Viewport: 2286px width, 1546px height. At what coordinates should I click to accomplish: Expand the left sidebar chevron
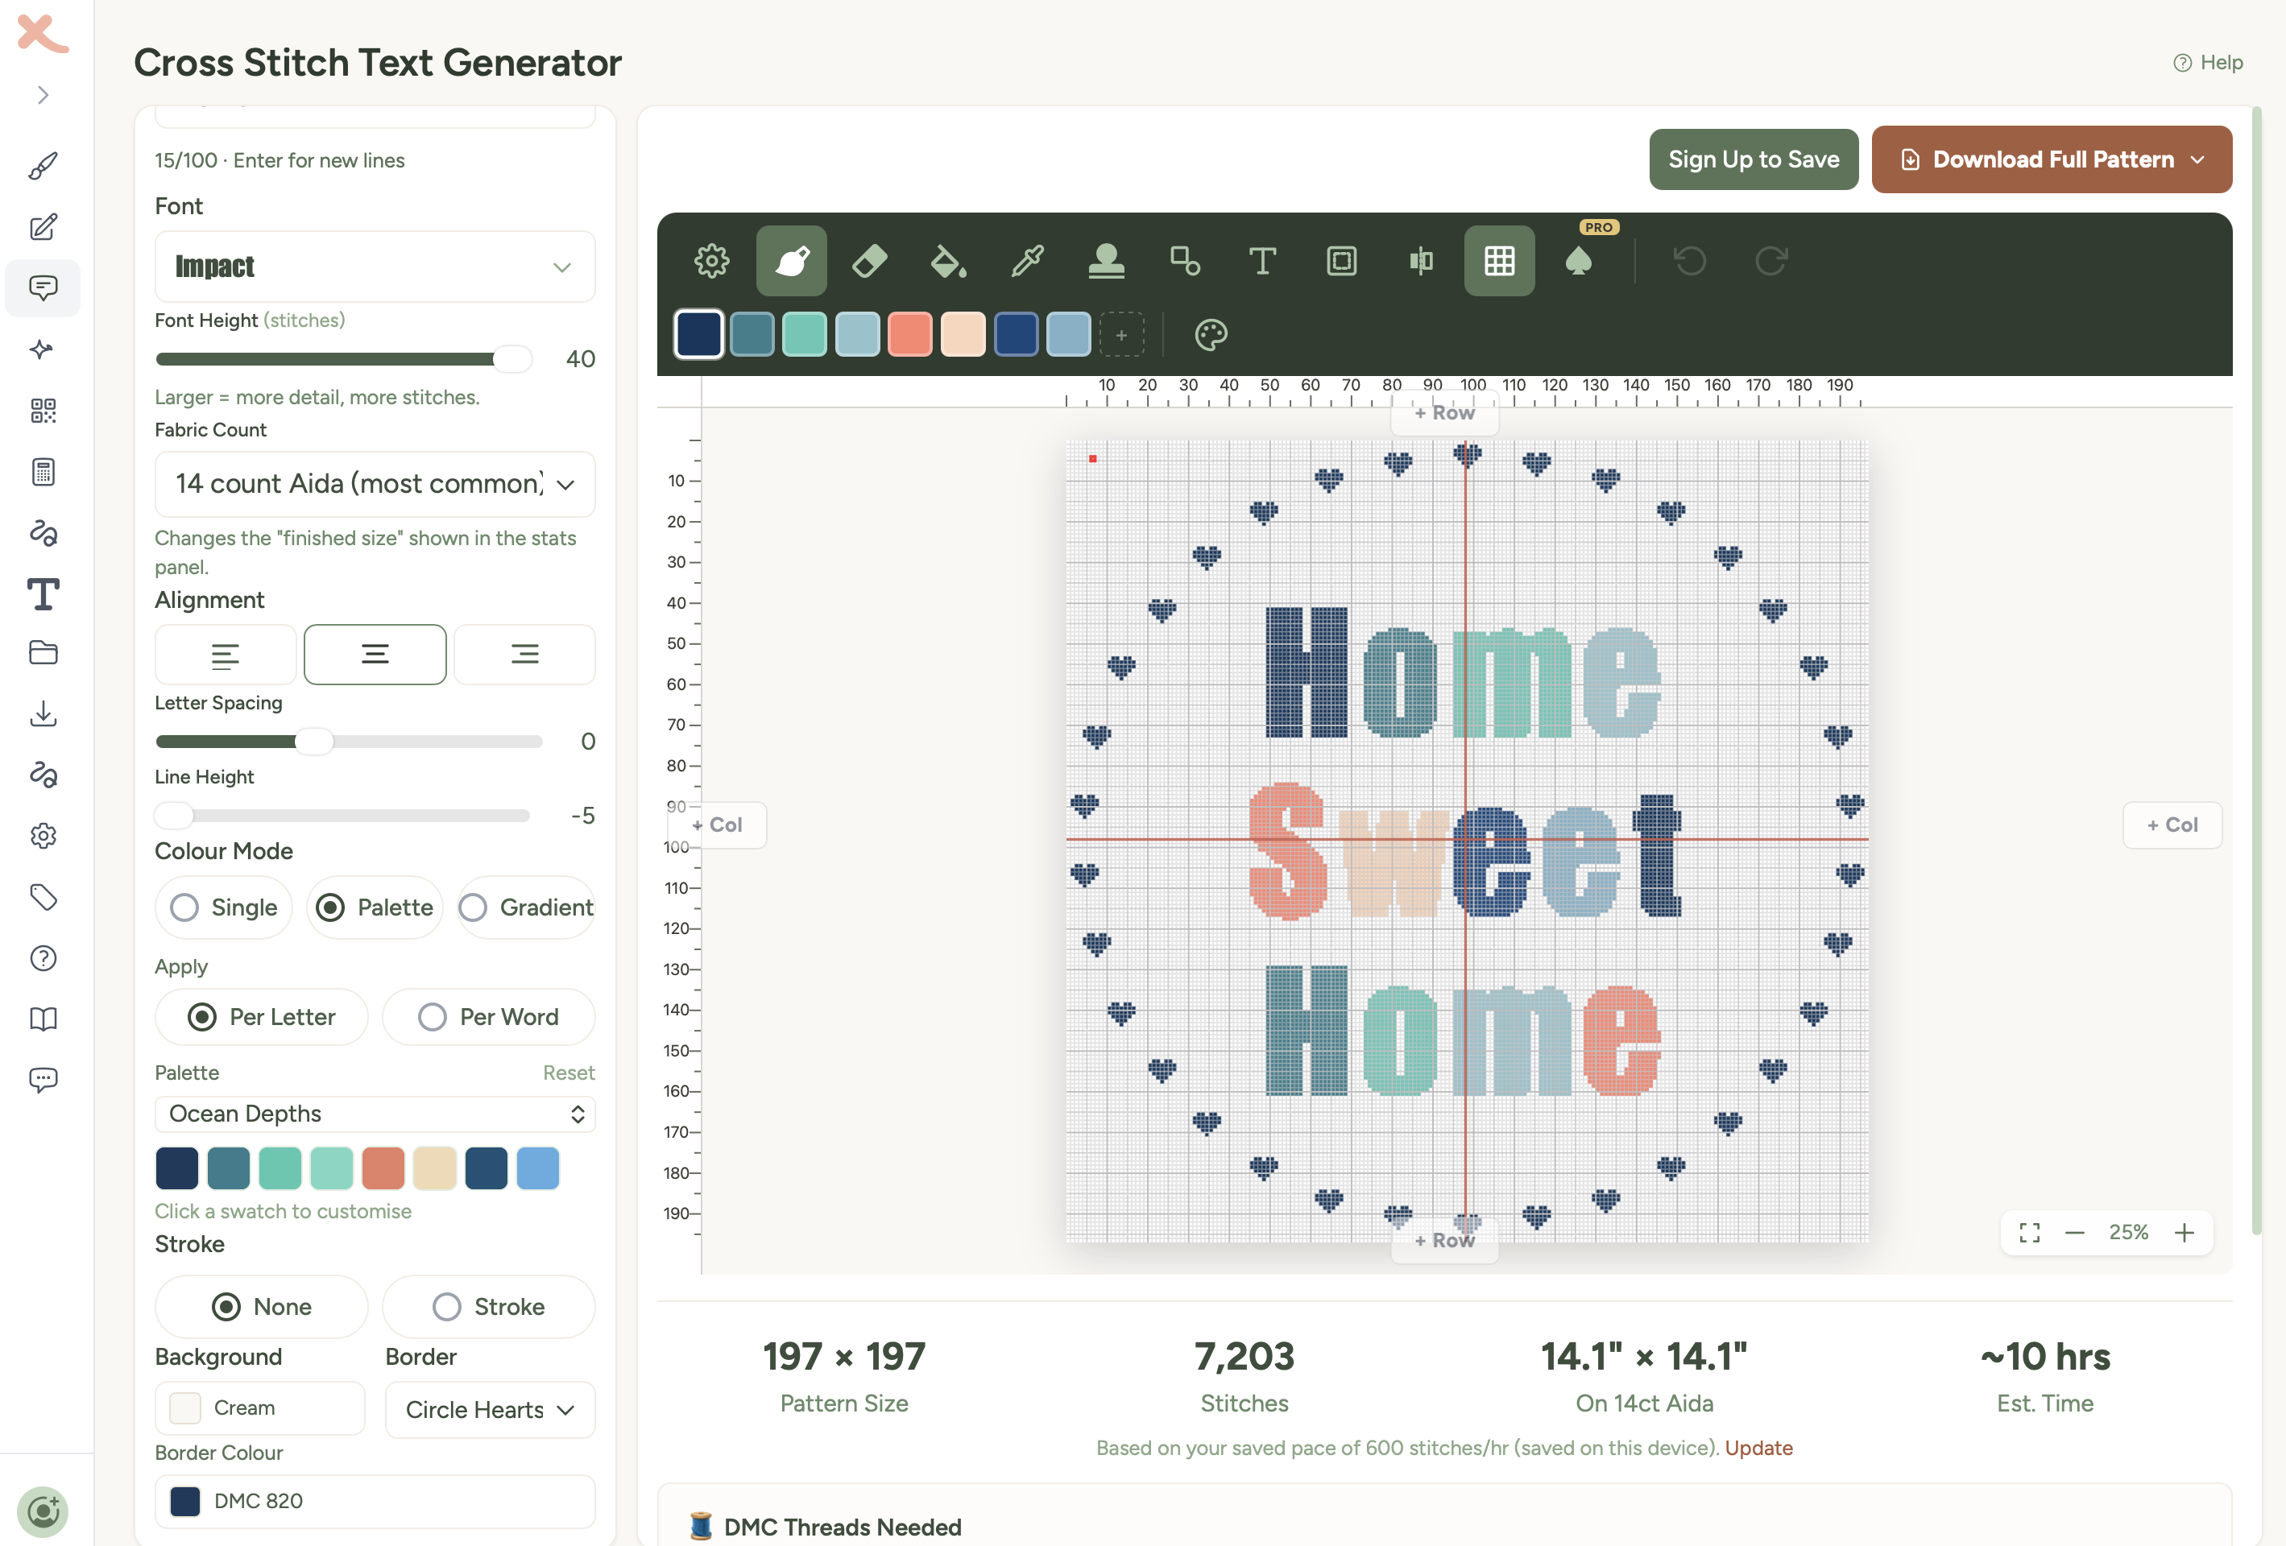click(43, 94)
